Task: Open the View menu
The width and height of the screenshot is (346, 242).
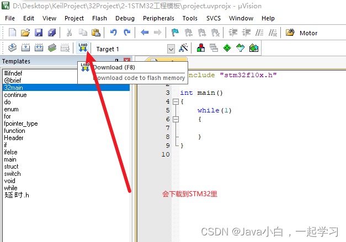Action: tap(49, 18)
